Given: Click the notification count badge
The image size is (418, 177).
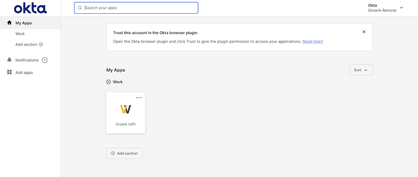Looking at the screenshot, I should (x=45, y=60).
